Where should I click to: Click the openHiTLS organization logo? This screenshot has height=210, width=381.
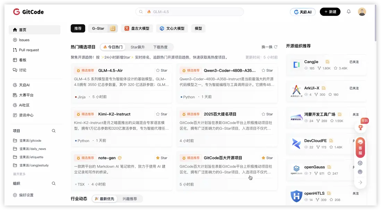pos(296,196)
